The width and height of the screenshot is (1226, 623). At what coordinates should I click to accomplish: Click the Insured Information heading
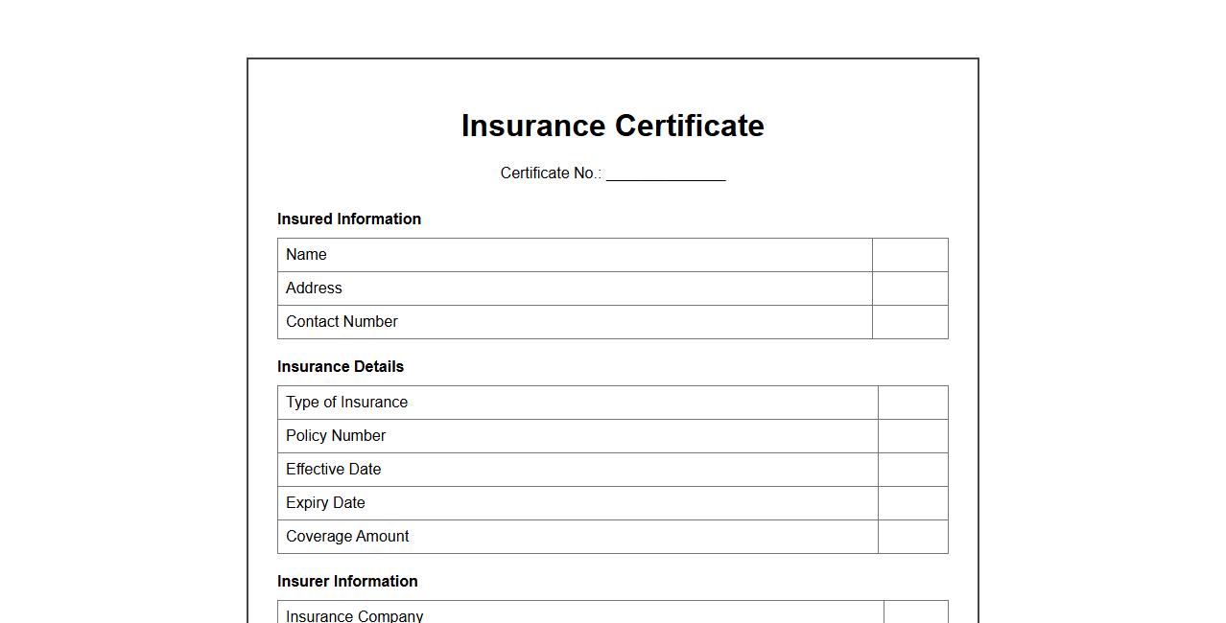tap(349, 219)
